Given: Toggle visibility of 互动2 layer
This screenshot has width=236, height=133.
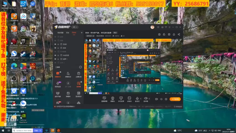Looking at the screenshot, I should (x=55, y=44).
